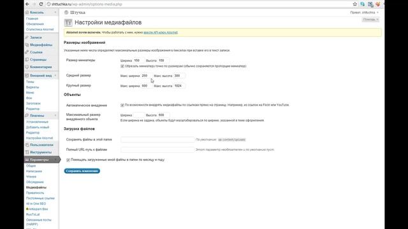Viewport: 408px width, 229px height.
Task: Open the Страницы menu
Action: click(38, 60)
